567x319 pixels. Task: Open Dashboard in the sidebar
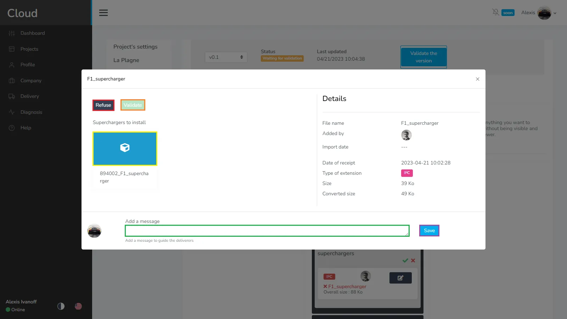tap(33, 33)
